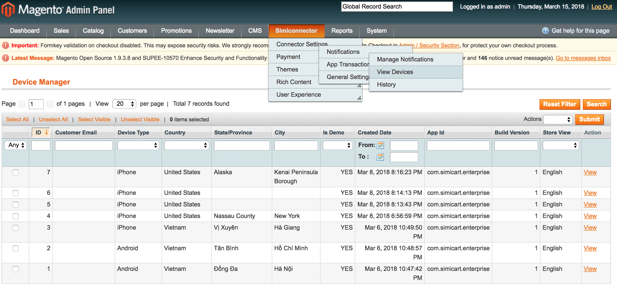Check the checkbox for device ID 7
The image size is (617, 289).
pos(16,172)
